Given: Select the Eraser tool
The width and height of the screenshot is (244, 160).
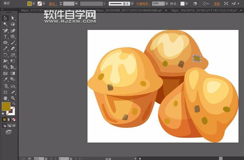Looking at the screenshot, I should point(13,48).
